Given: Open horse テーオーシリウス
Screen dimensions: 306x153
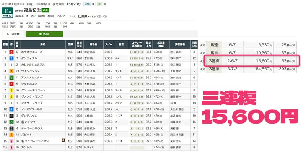Looking at the screenshot, I should [x=32, y=129].
